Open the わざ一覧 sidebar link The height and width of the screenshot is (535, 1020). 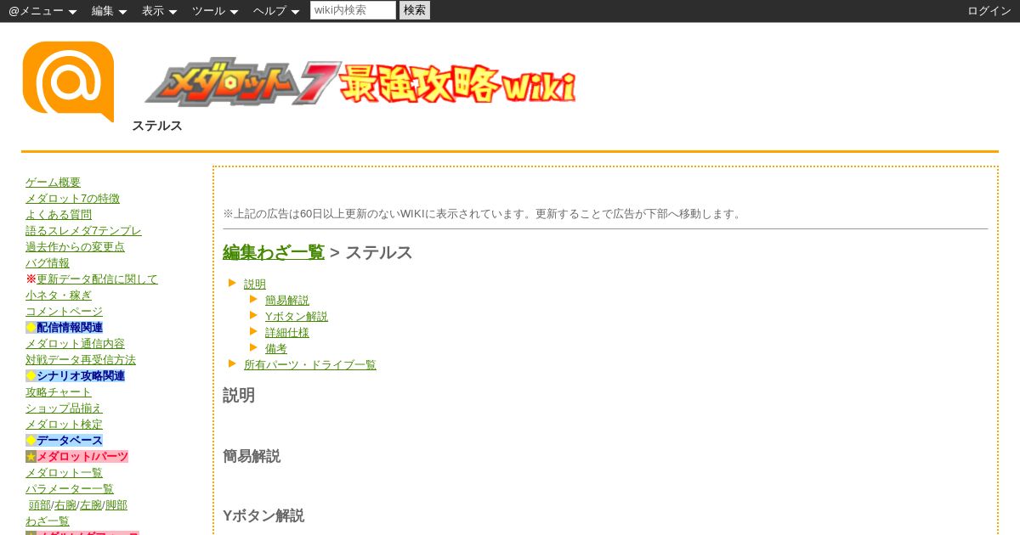point(48,521)
